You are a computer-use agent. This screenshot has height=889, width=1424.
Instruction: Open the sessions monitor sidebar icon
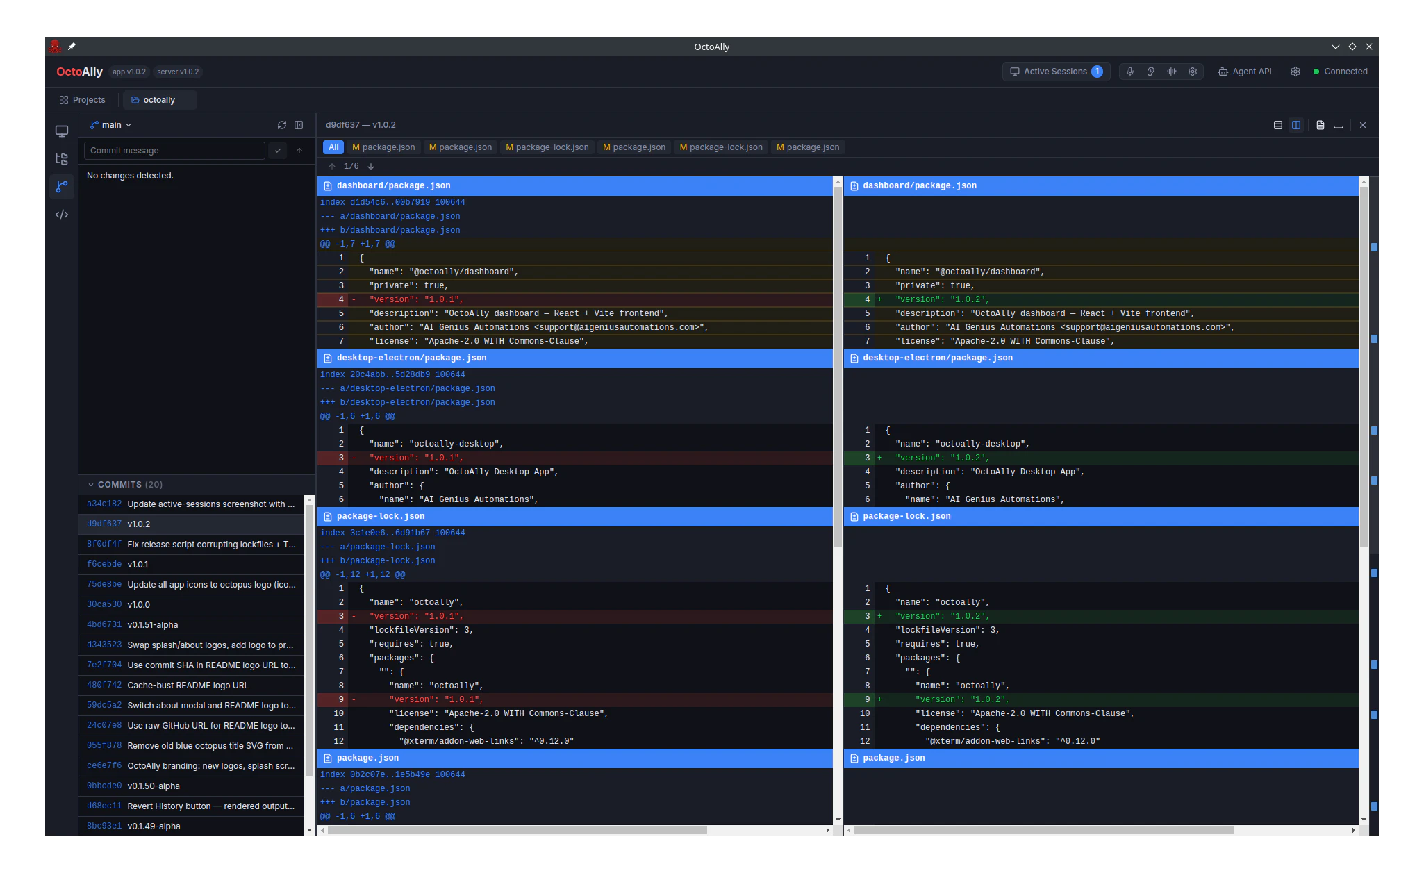tap(62, 131)
